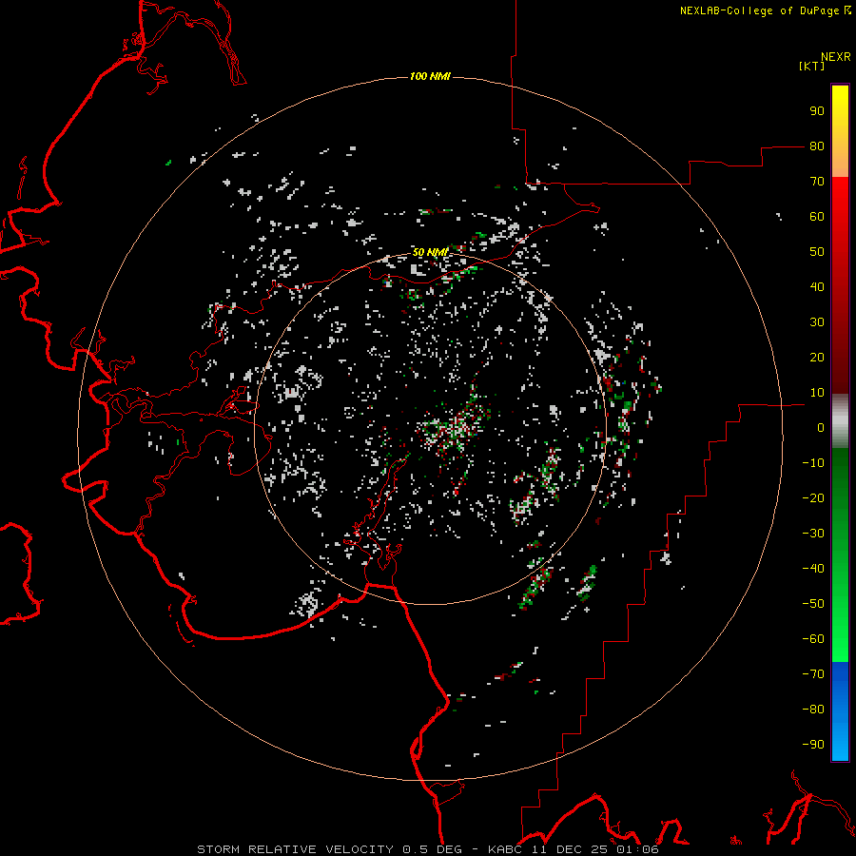Click the positive 50 knot scale label
Screen dimensions: 856x856
point(817,252)
